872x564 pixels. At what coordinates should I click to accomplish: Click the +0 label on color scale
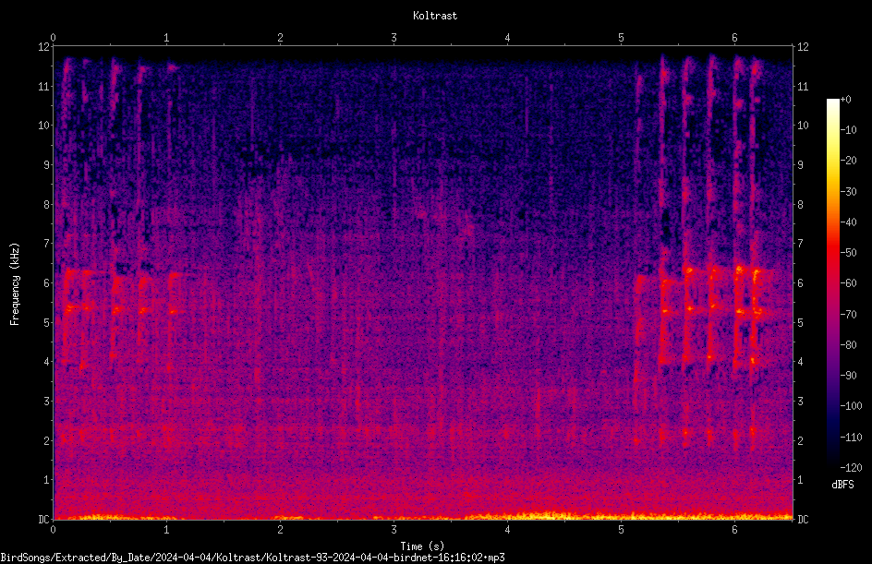(846, 100)
